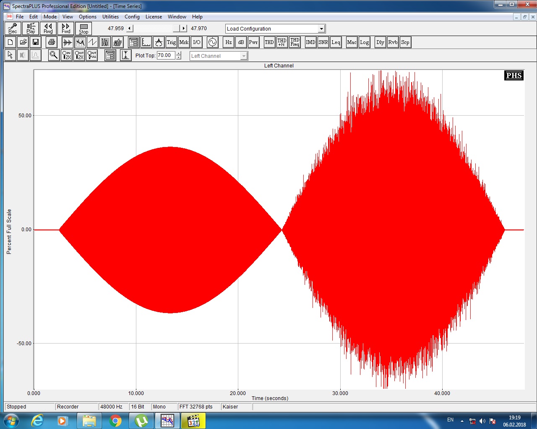Click the Stop playback button
537x429 pixels.
(83, 28)
